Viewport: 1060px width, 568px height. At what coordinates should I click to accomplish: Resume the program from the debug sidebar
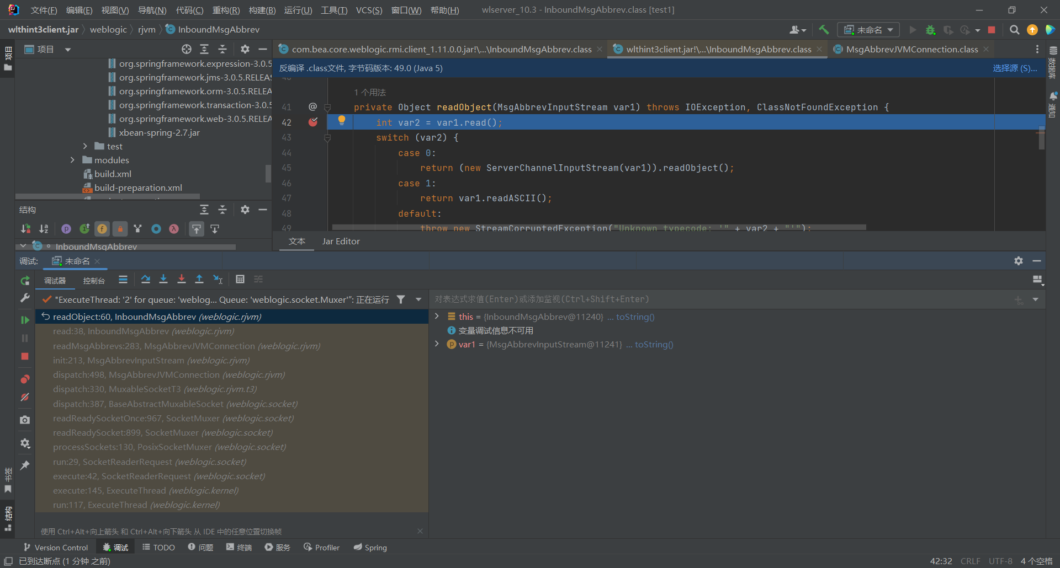(x=25, y=320)
